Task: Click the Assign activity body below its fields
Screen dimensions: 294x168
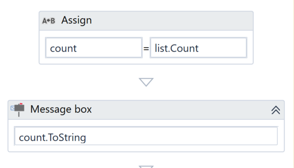Action: point(146,61)
